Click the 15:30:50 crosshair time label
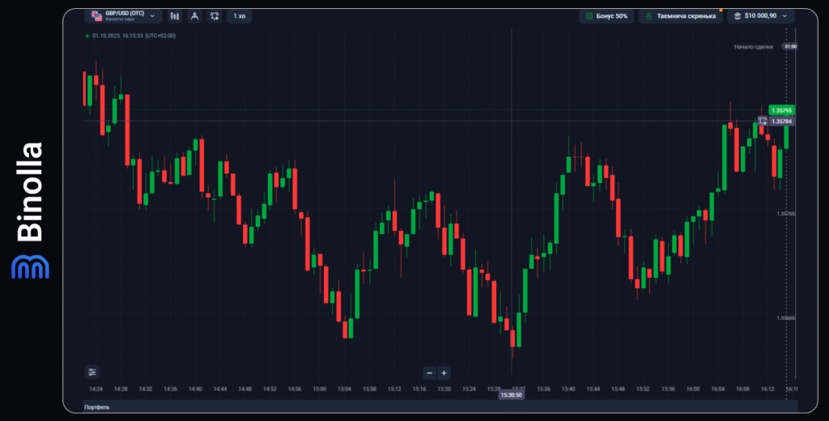This screenshot has height=421, width=829. (511, 395)
